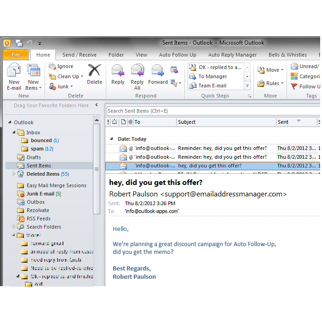The image size is (322, 322).
Task: Click the Rules icon in ribbon
Action: point(261,83)
